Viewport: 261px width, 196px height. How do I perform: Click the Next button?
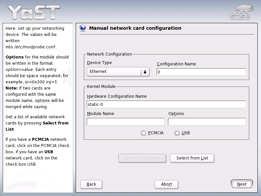(x=242, y=184)
